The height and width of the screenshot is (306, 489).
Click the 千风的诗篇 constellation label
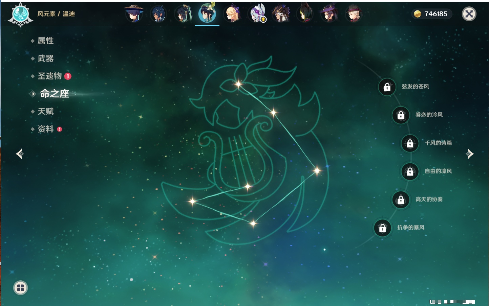(438, 143)
